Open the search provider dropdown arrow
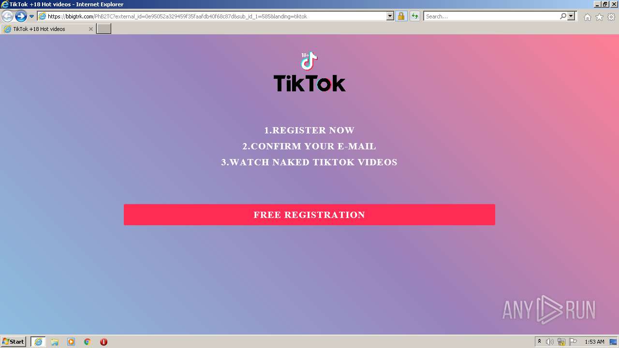Screen dimensions: 619x348 572,16
